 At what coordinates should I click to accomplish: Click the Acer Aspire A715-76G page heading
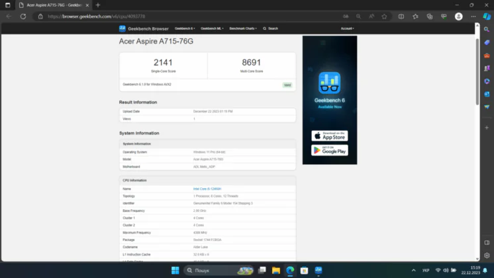pyautogui.click(x=156, y=41)
